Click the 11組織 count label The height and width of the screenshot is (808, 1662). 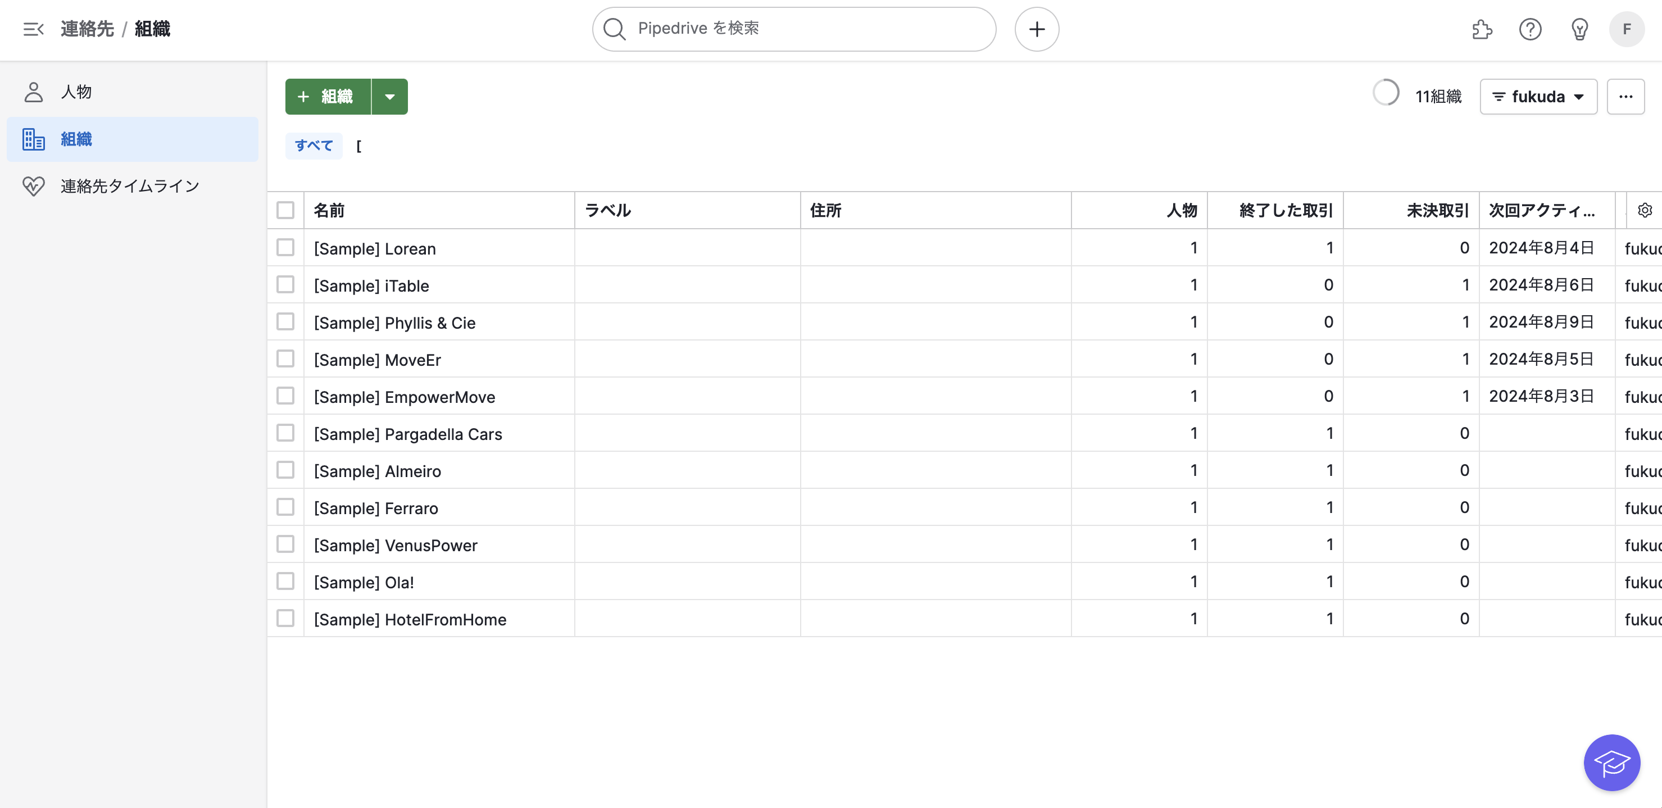tap(1438, 97)
